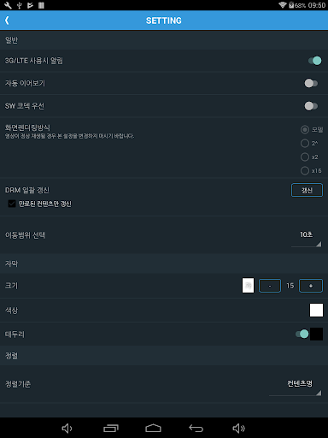Enable the 자동 이어보기 switch
The image size is (328, 438).
click(x=311, y=83)
